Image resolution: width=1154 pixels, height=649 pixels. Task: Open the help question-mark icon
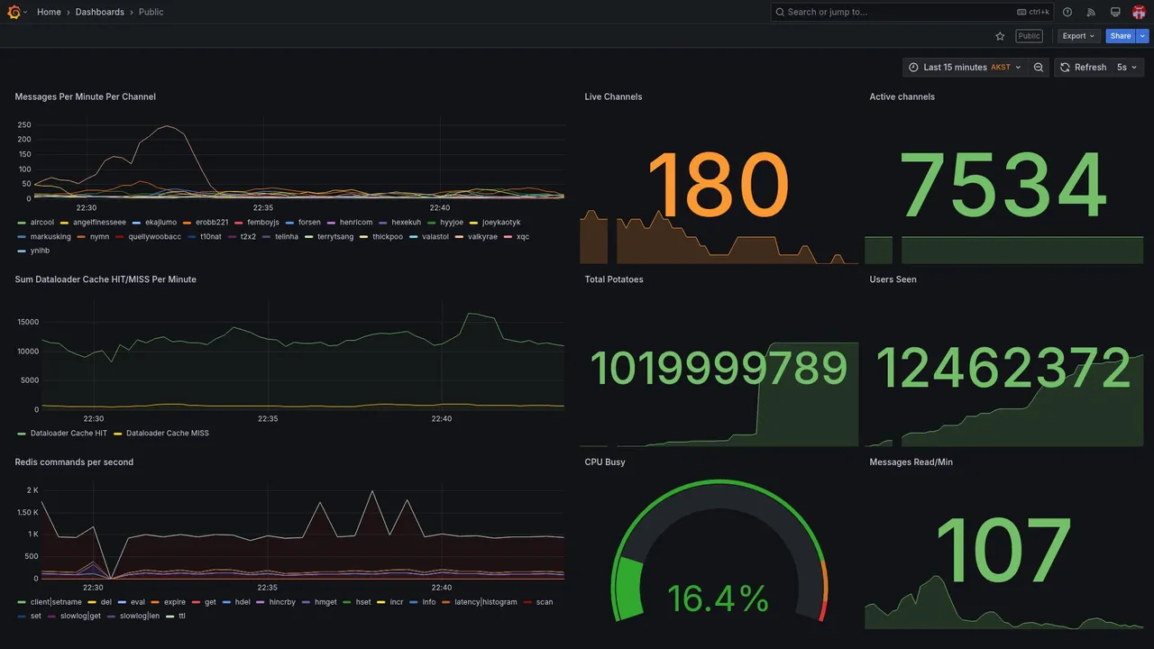point(1067,12)
